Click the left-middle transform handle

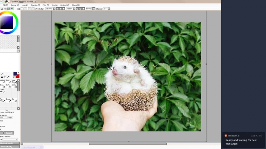(52, 64)
